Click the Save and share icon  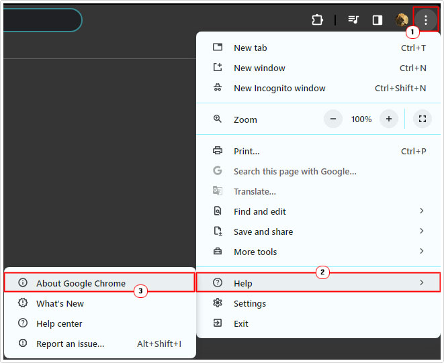coord(218,231)
